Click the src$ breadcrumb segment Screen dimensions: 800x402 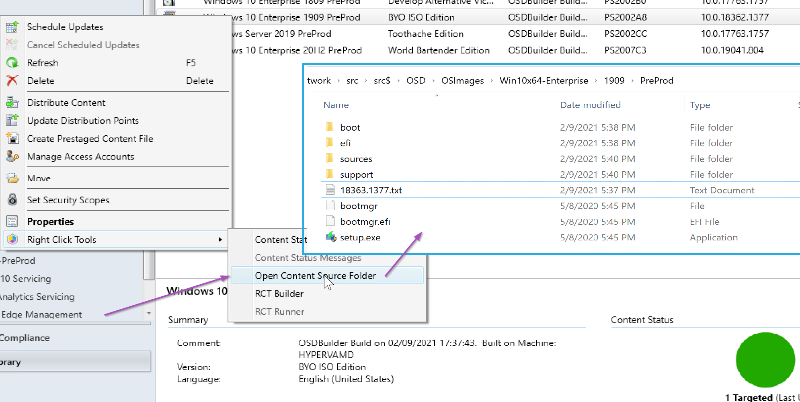382,80
